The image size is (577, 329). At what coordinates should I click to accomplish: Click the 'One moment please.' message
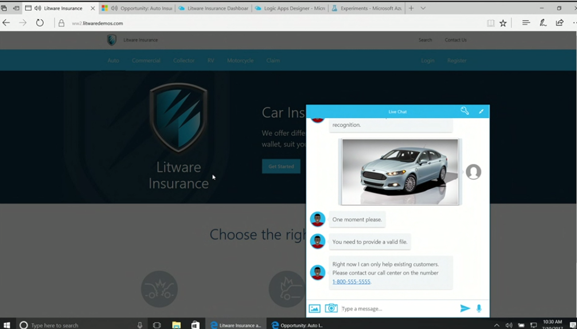[x=357, y=220]
